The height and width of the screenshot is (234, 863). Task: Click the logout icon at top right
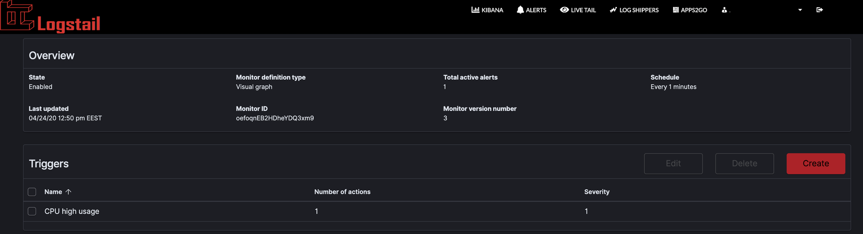click(x=820, y=10)
